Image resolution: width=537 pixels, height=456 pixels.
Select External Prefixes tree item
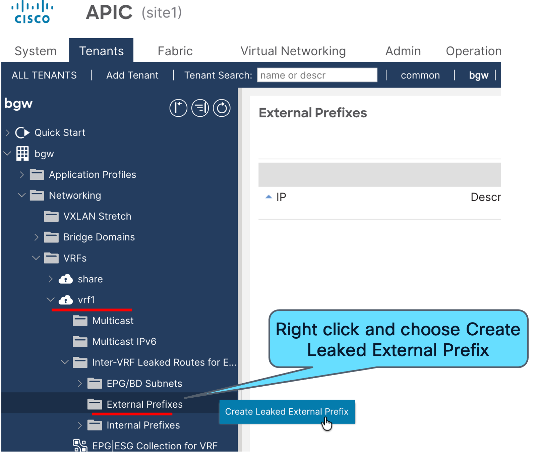[x=145, y=404]
